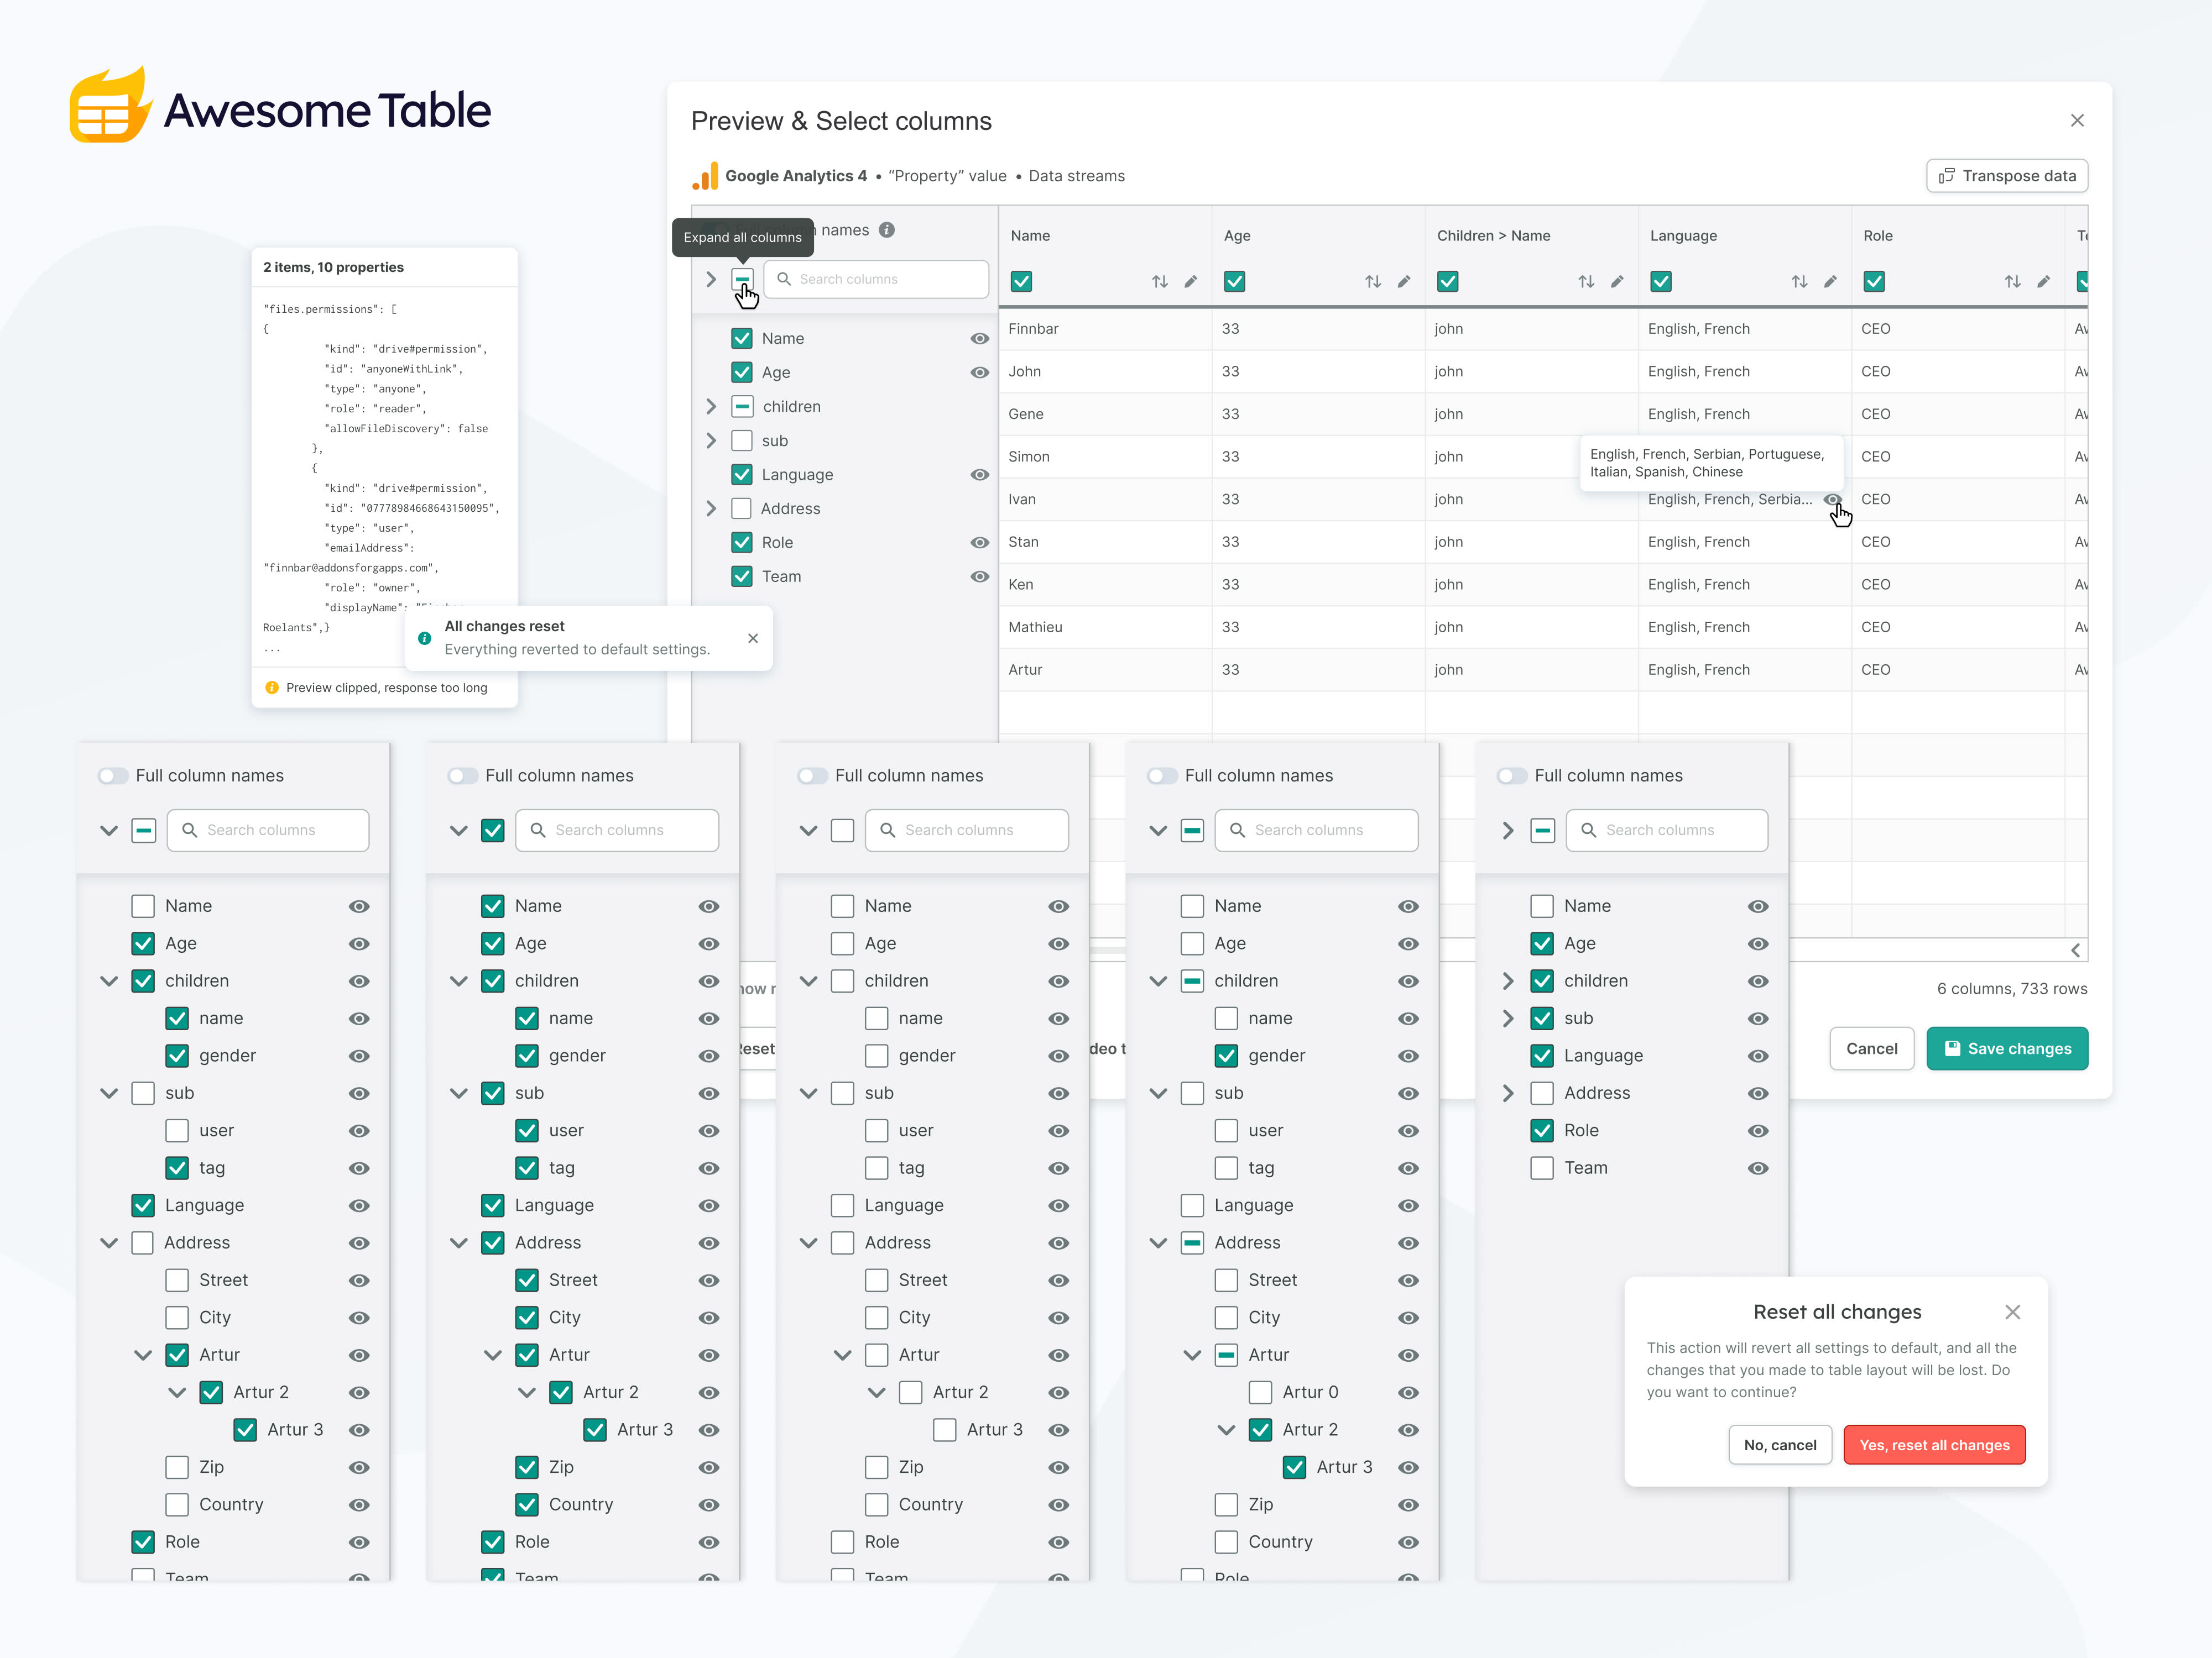Expand the sub row in main column list

tap(711, 440)
